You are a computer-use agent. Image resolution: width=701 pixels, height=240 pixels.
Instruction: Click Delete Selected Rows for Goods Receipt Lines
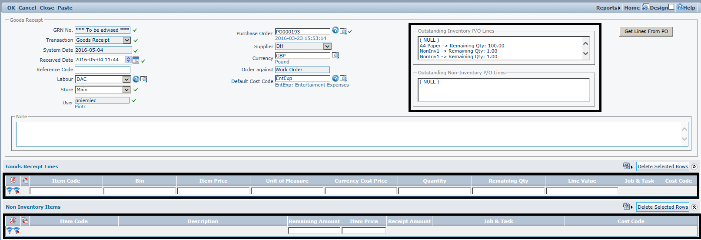coord(662,167)
